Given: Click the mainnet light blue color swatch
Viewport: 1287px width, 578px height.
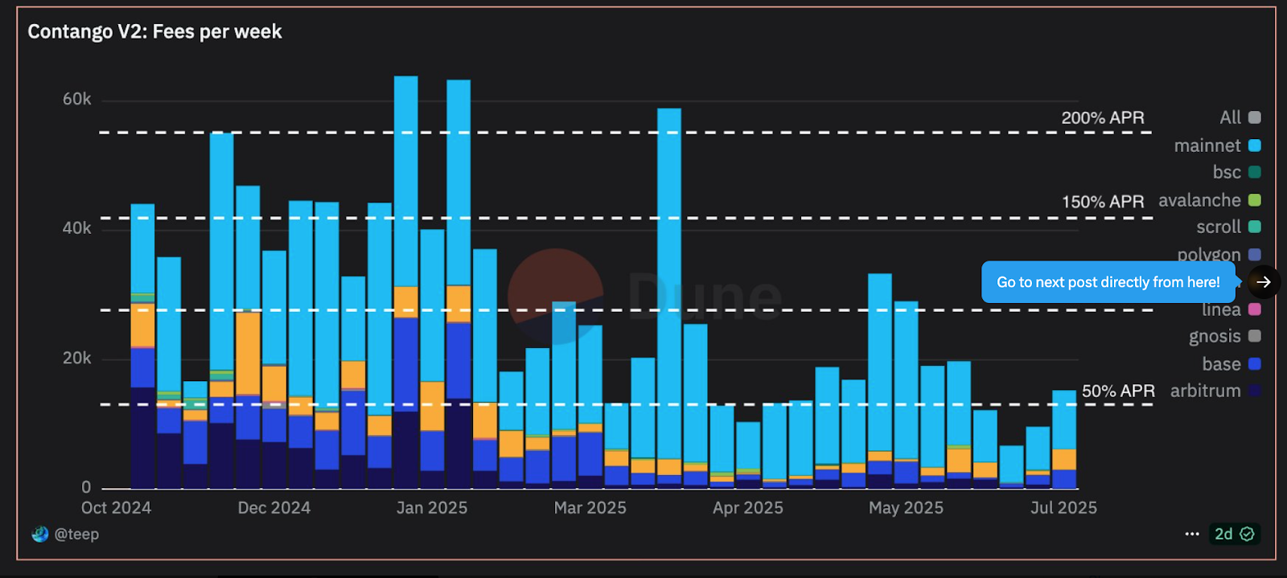Looking at the screenshot, I should point(1254,146).
